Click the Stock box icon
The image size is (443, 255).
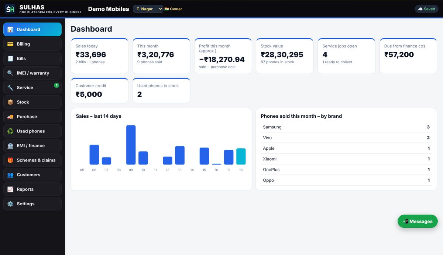(10, 102)
